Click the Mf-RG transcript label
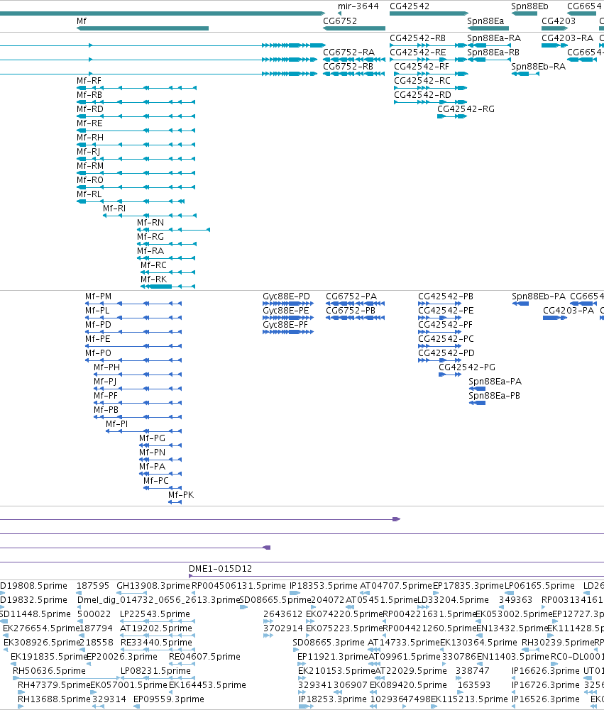This screenshot has height=710, width=604. [150, 236]
